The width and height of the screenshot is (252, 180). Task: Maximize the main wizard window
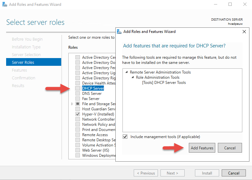pos(230,4)
